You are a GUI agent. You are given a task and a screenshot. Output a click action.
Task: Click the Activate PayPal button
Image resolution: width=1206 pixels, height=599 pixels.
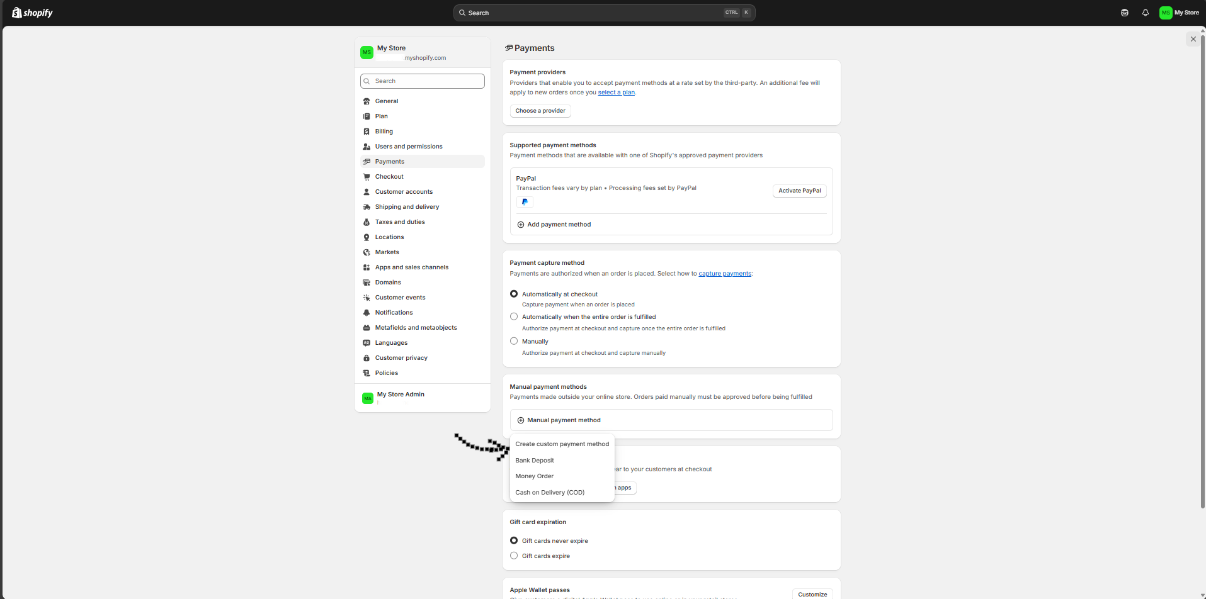coord(799,191)
